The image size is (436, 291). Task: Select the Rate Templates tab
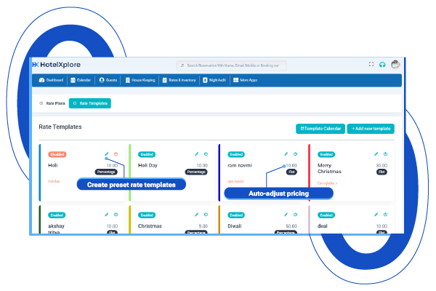90,103
